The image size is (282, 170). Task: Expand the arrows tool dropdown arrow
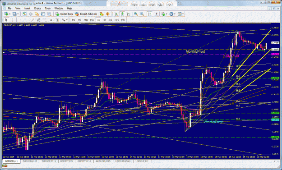tap(67, 20)
